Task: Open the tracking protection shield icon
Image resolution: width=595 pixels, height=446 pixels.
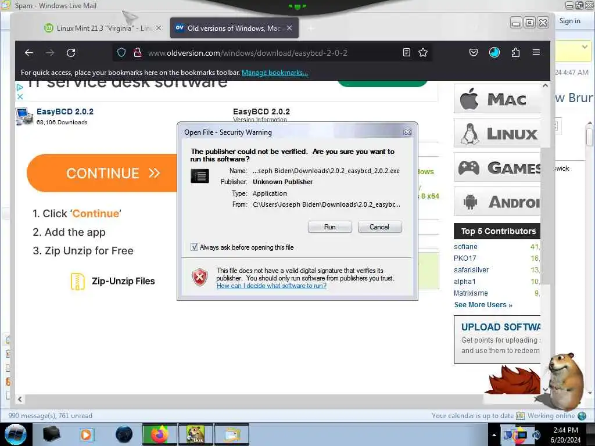Action: coord(121,53)
